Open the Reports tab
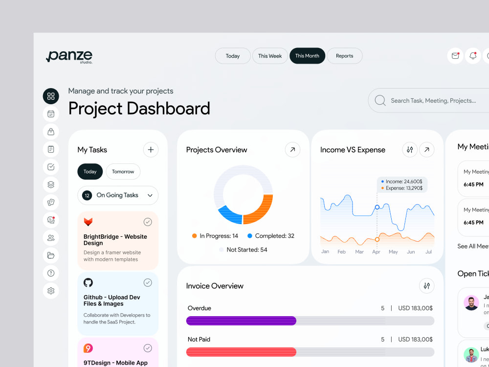The height and width of the screenshot is (367, 489). (x=345, y=56)
